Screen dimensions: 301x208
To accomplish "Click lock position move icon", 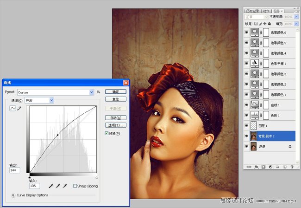I will coord(265,24).
